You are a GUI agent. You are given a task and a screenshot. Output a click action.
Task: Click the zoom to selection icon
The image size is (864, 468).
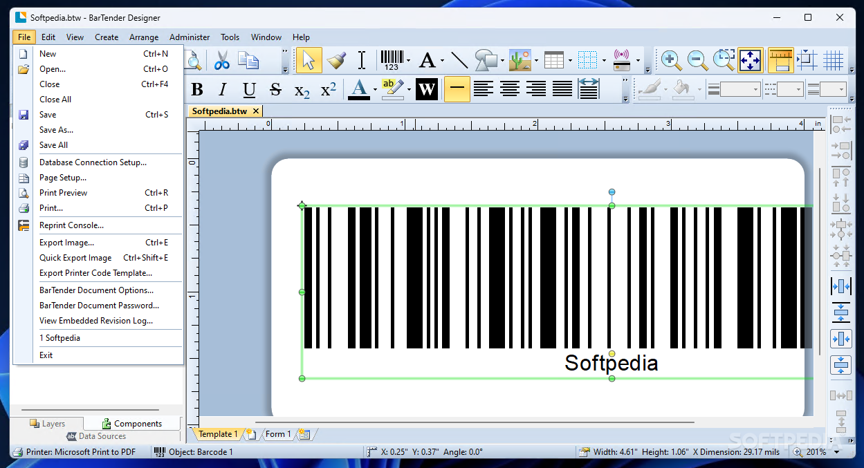pyautogui.click(x=724, y=60)
